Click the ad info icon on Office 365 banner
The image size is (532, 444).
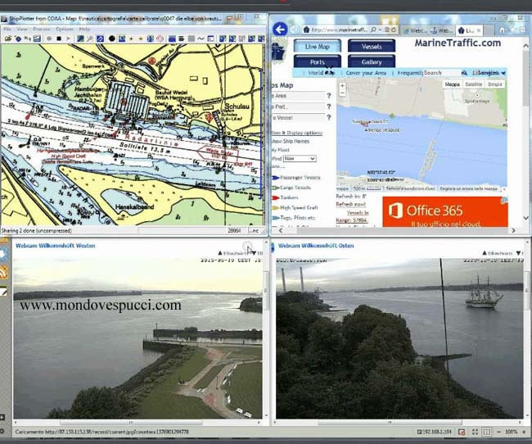(x=504, y=200)
